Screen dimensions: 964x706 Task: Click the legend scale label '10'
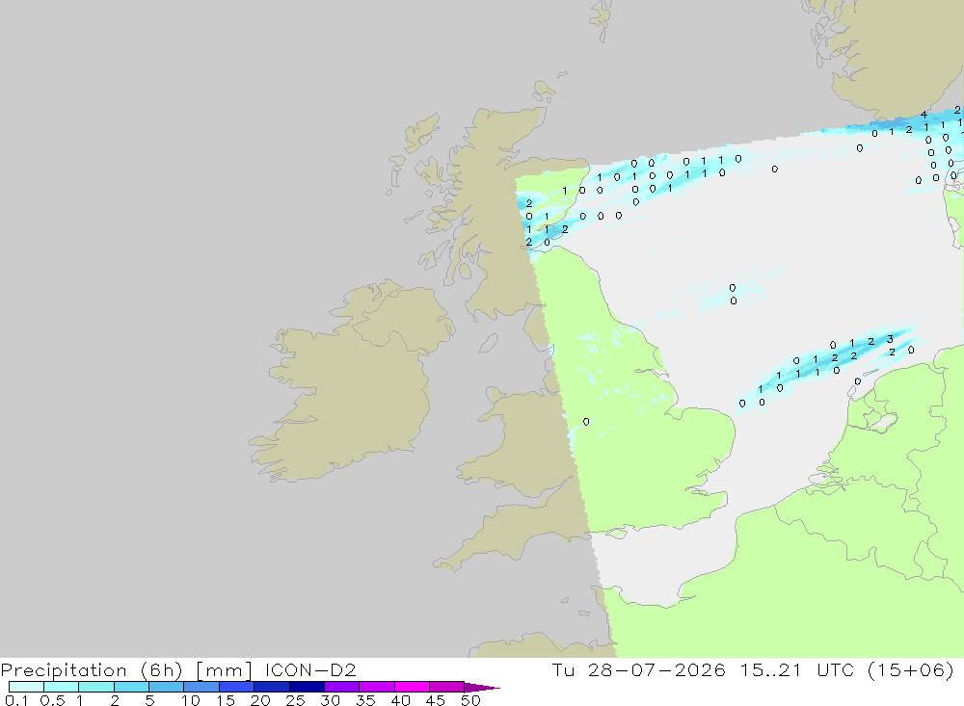tap(190, 700)
